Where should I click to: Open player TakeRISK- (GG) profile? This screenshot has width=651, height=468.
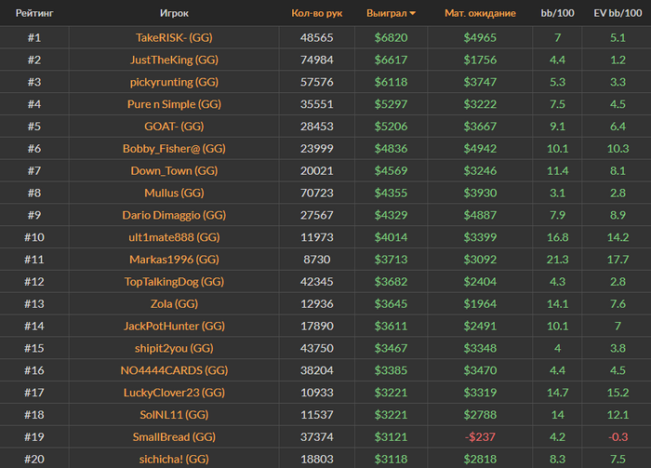[174, 38]
